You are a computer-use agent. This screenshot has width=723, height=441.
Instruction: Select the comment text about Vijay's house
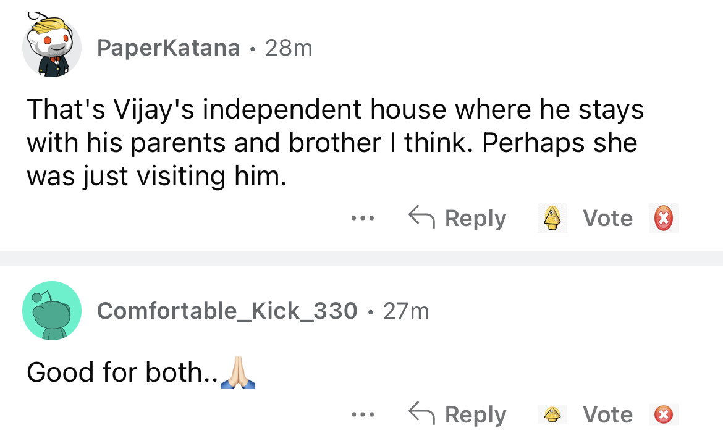coord(334,143)
